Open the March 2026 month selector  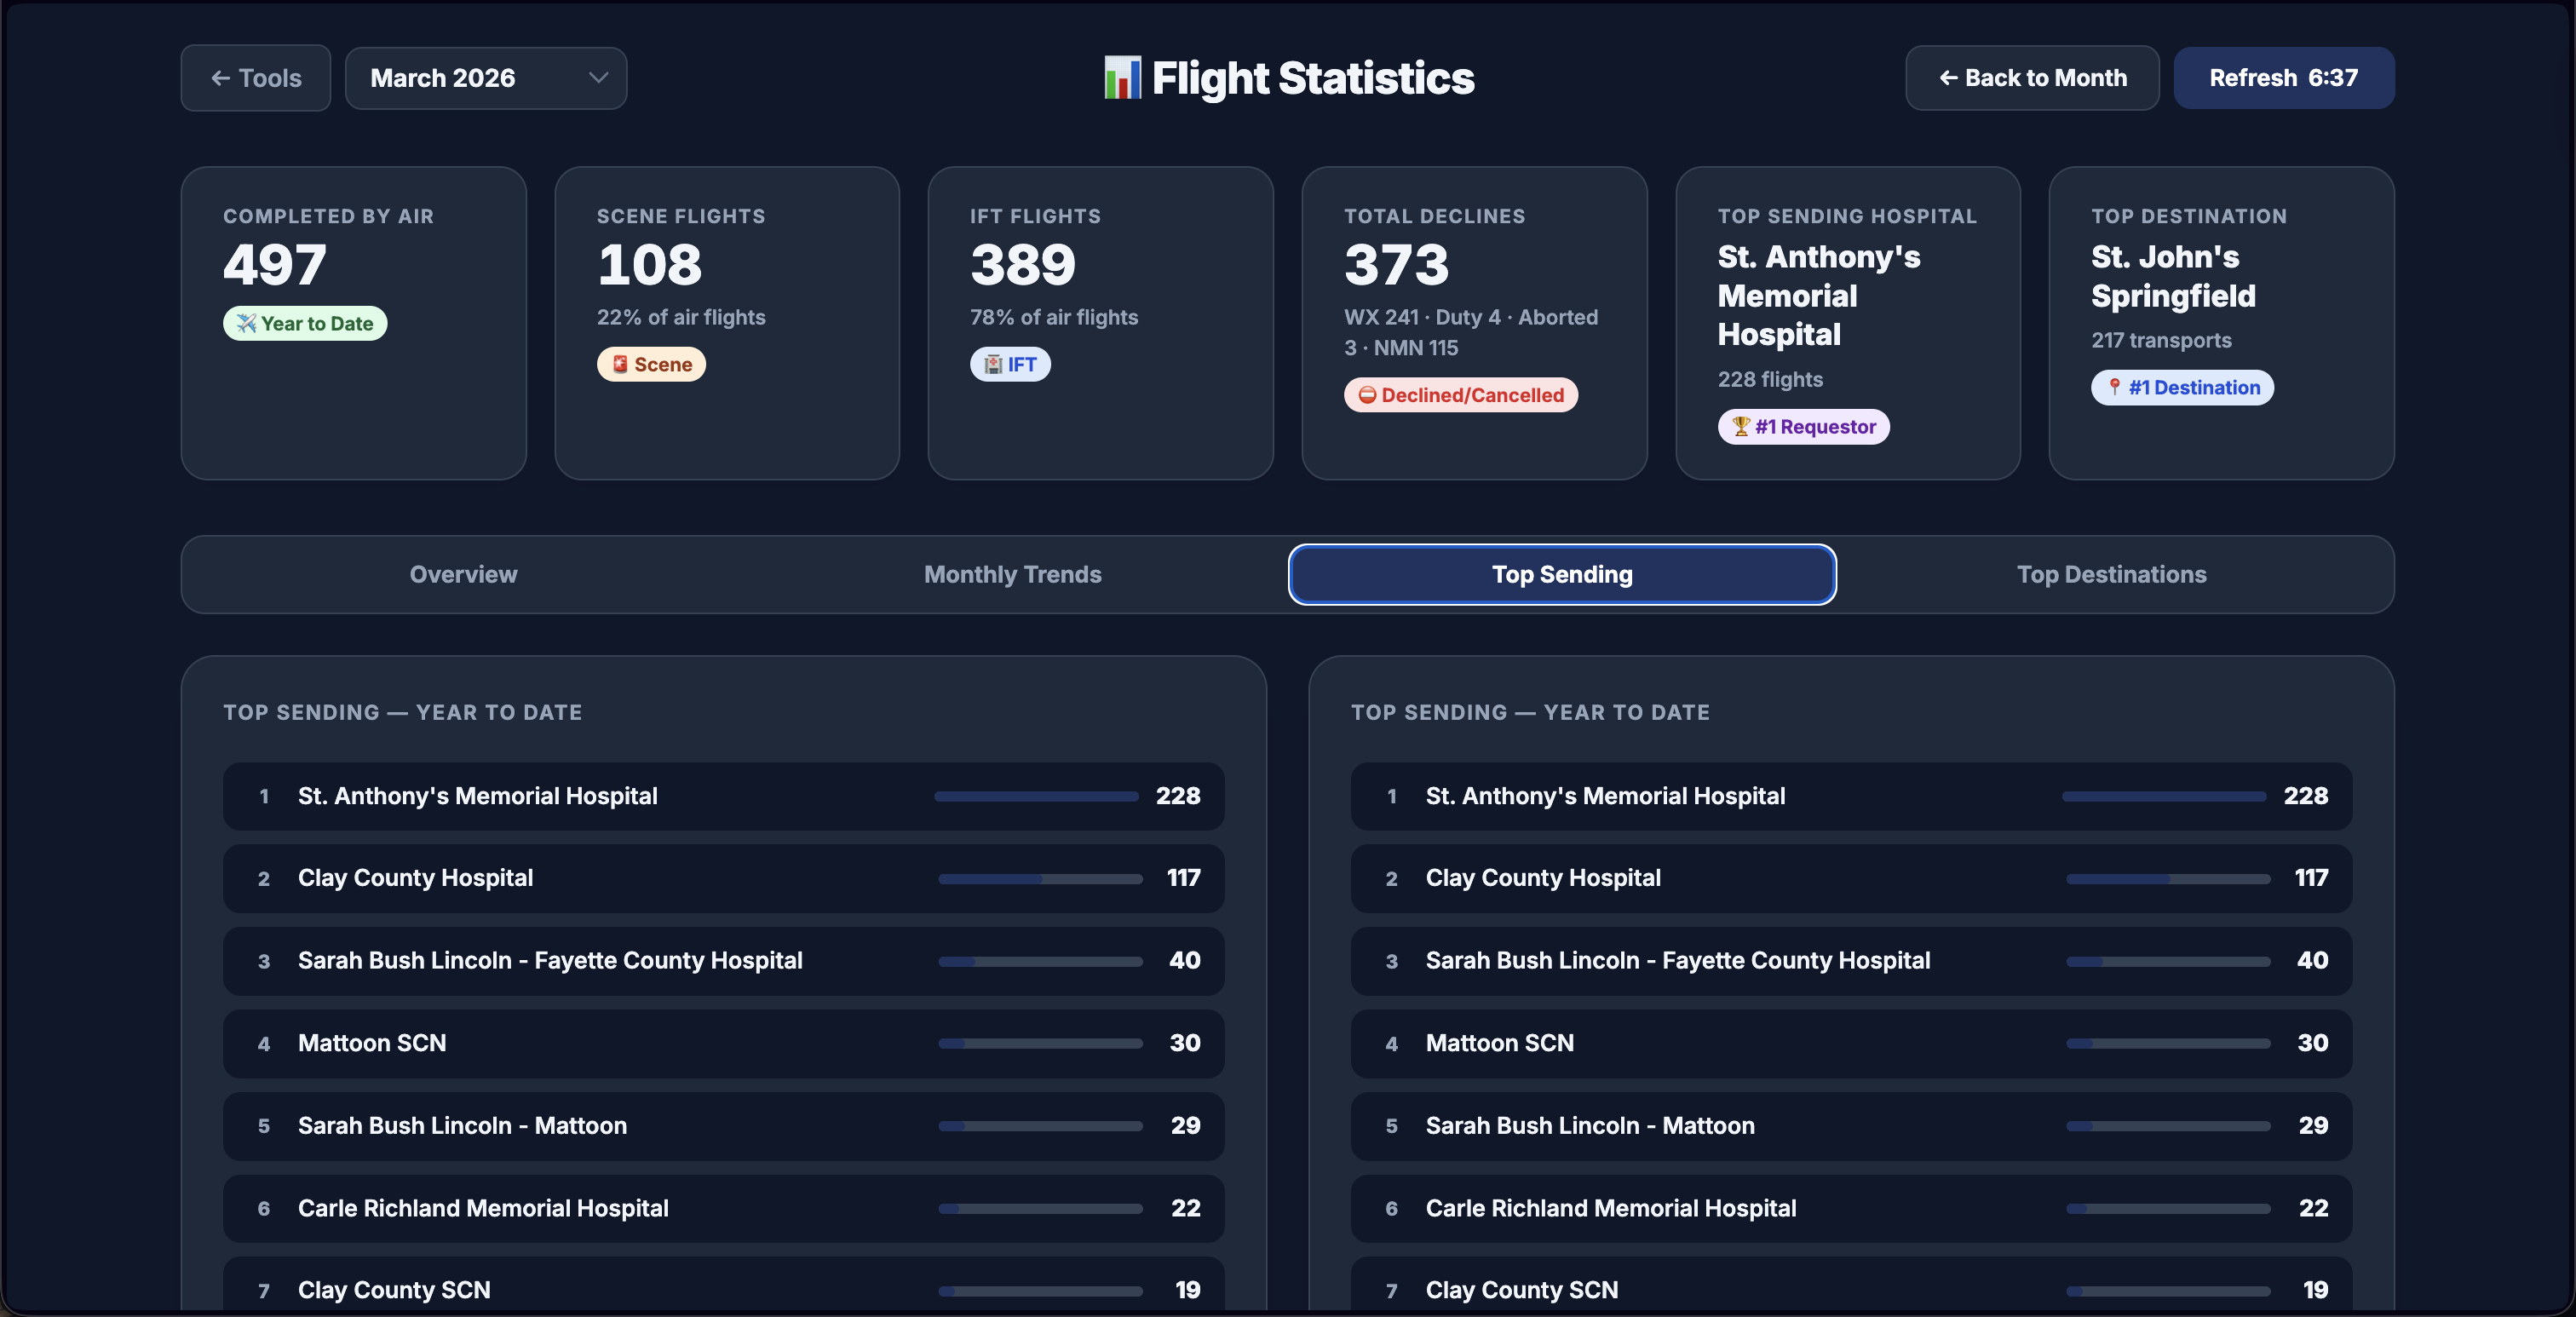tap(486, 78)
